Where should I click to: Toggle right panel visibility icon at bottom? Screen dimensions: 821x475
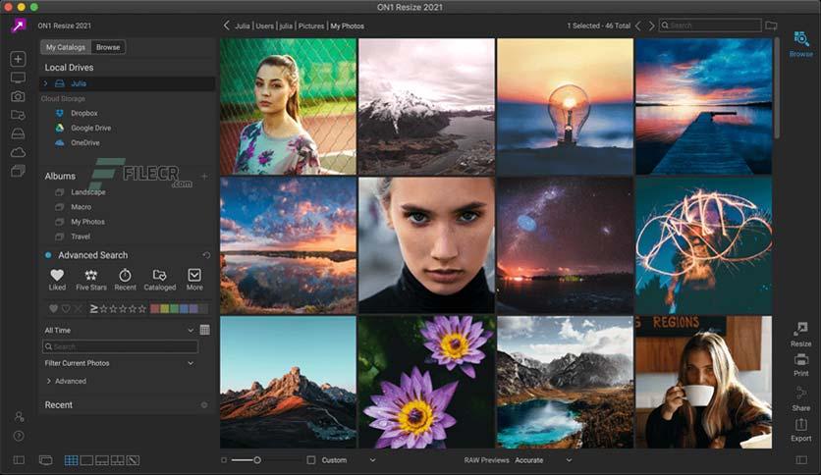tap(801, 460)
